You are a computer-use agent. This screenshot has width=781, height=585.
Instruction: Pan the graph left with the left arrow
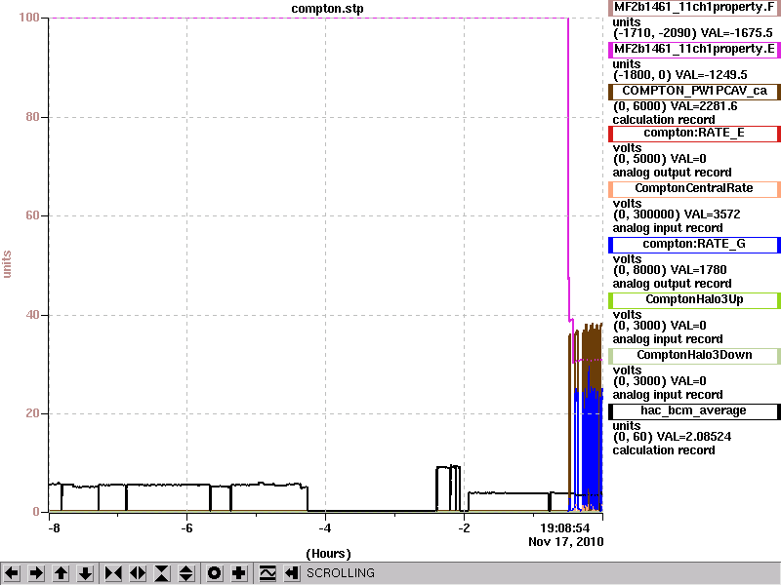point(12,573)
